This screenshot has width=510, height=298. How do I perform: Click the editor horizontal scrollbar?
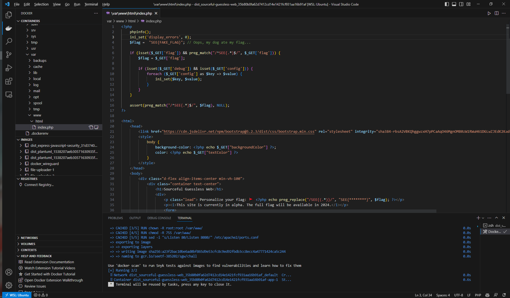[279, 211]
